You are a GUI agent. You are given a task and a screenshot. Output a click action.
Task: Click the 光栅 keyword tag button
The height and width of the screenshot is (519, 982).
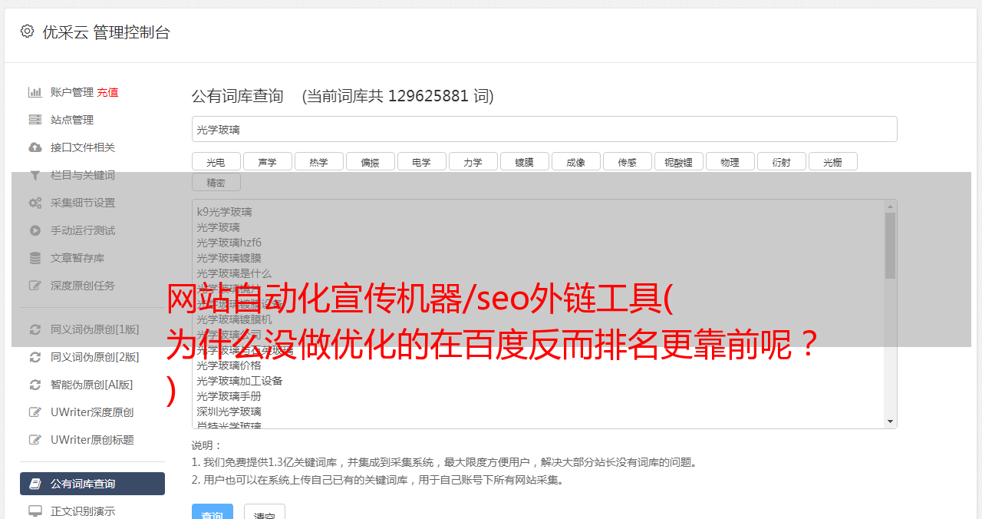833,162
